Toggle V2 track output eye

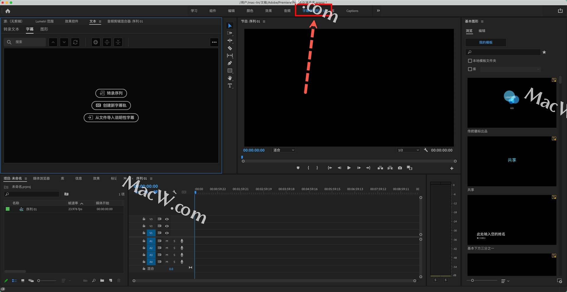pos(167,226)
